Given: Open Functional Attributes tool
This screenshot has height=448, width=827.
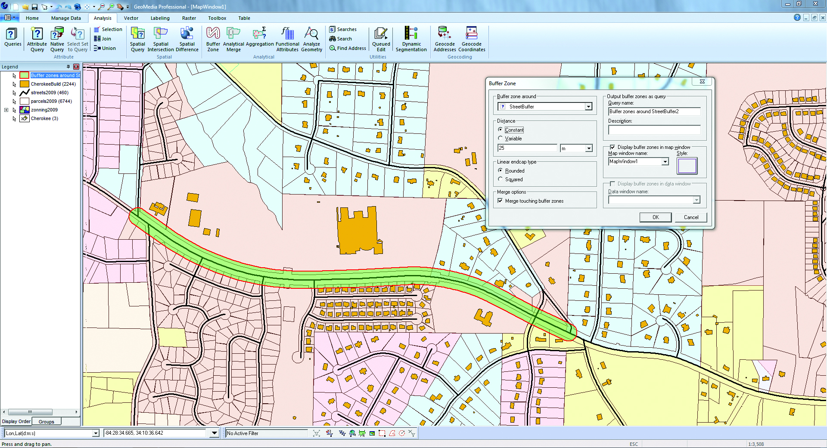Looking at the screenshot, I should click(x=287, y=39).
